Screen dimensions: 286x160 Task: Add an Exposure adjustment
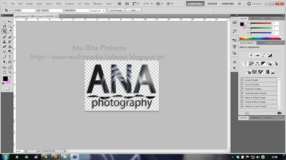269,55
